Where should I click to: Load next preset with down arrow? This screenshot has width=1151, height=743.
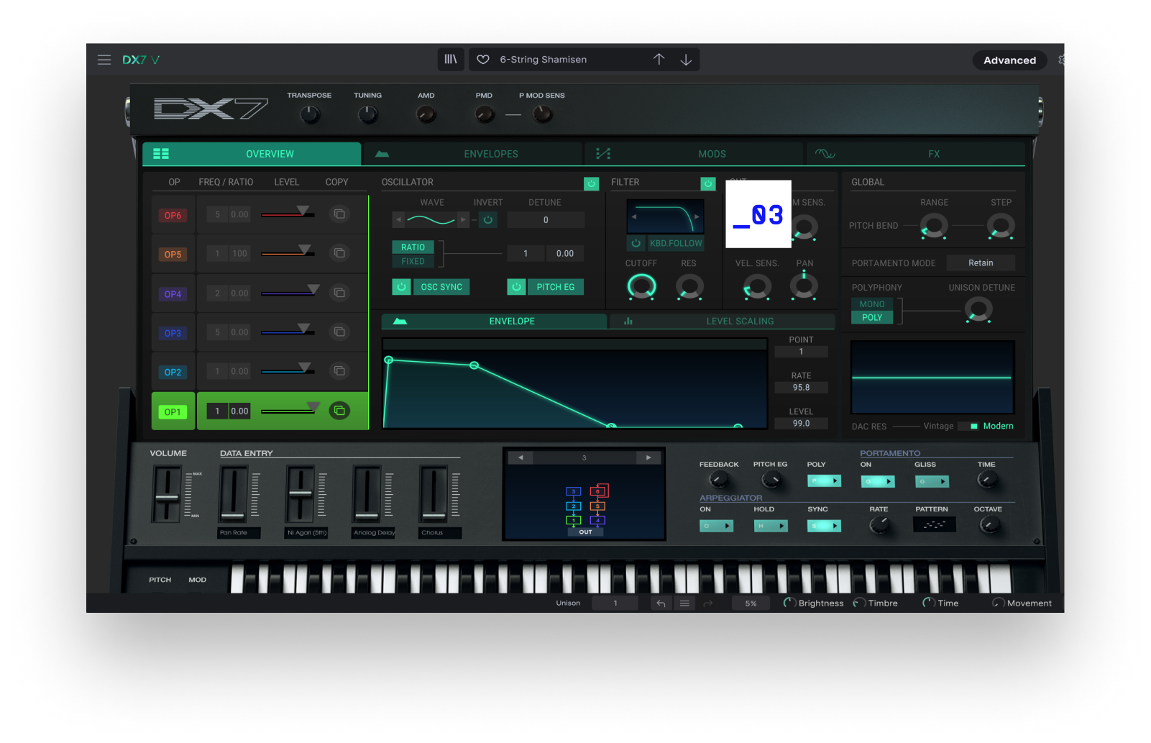tap(686, 60)
